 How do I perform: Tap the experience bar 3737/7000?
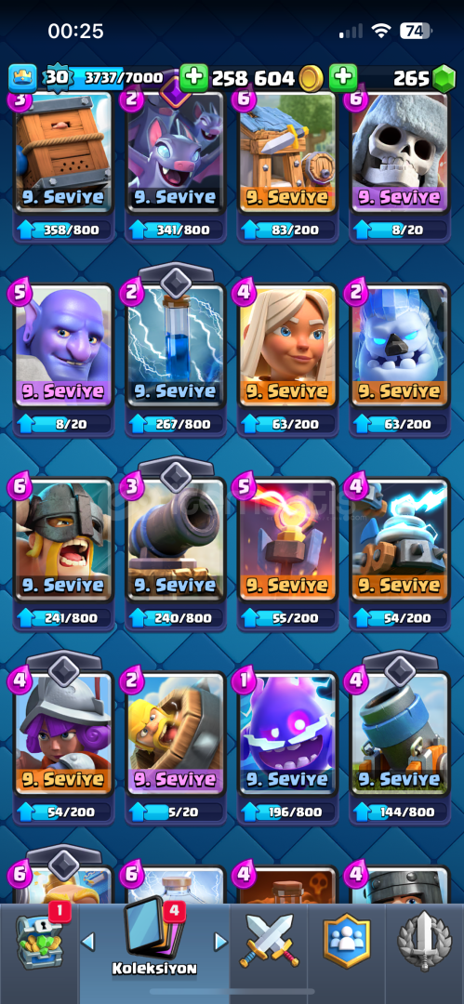(114, 78)
